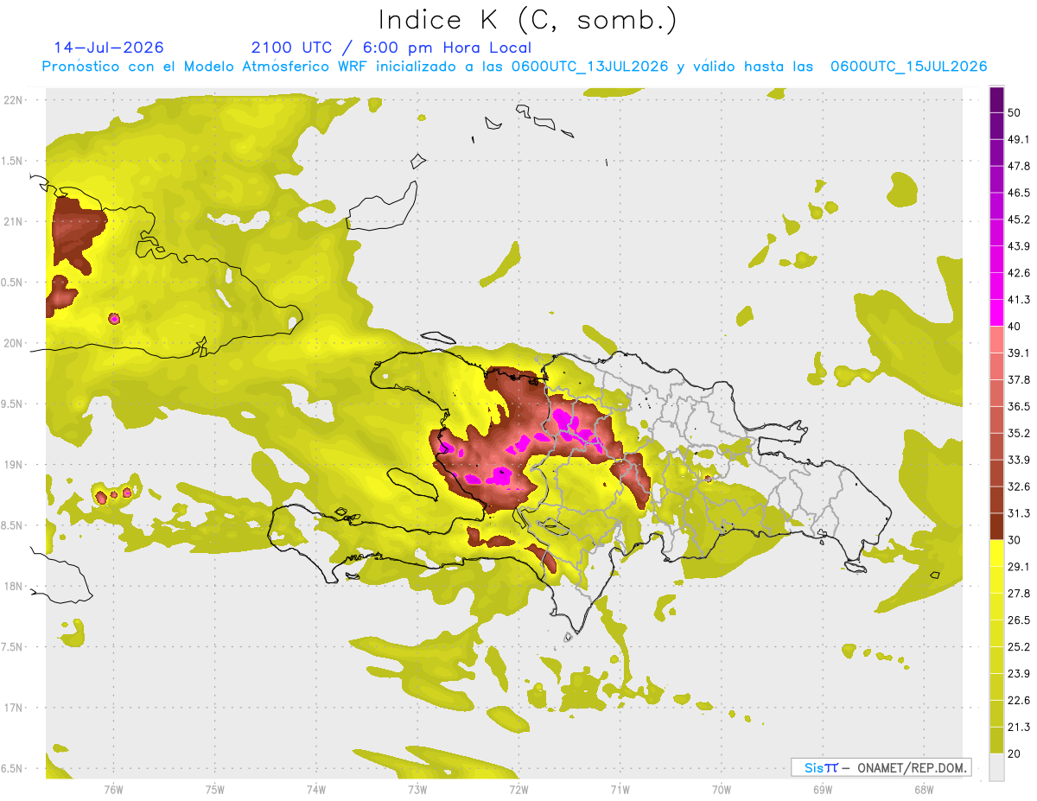Click the "22.6" colorbar label
Viewport: 1037px width, 801px height.
(x=1019, y=700)
